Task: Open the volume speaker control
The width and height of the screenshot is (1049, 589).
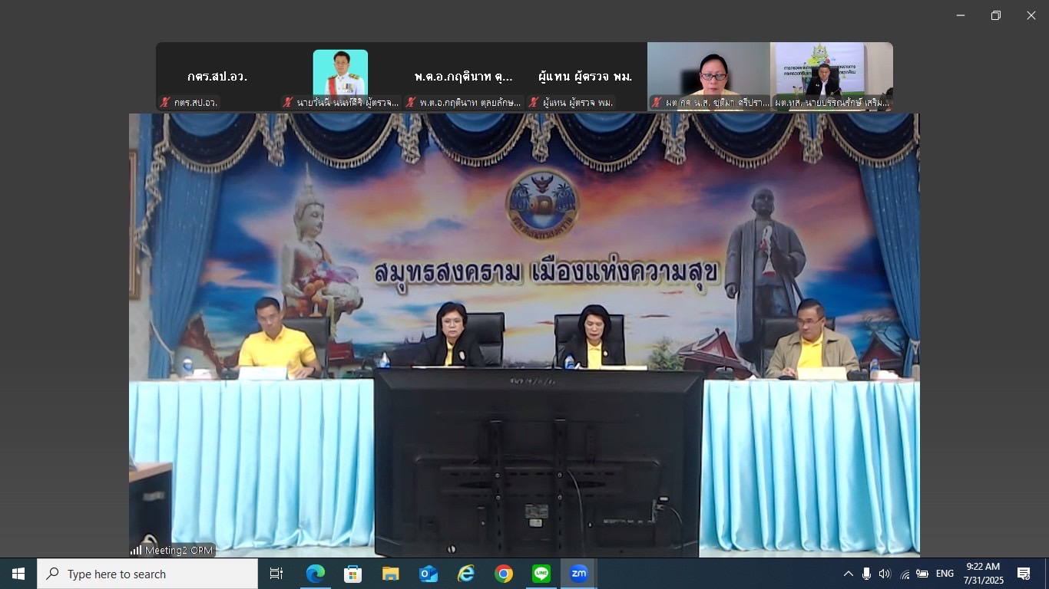Action: click(885, 574)
